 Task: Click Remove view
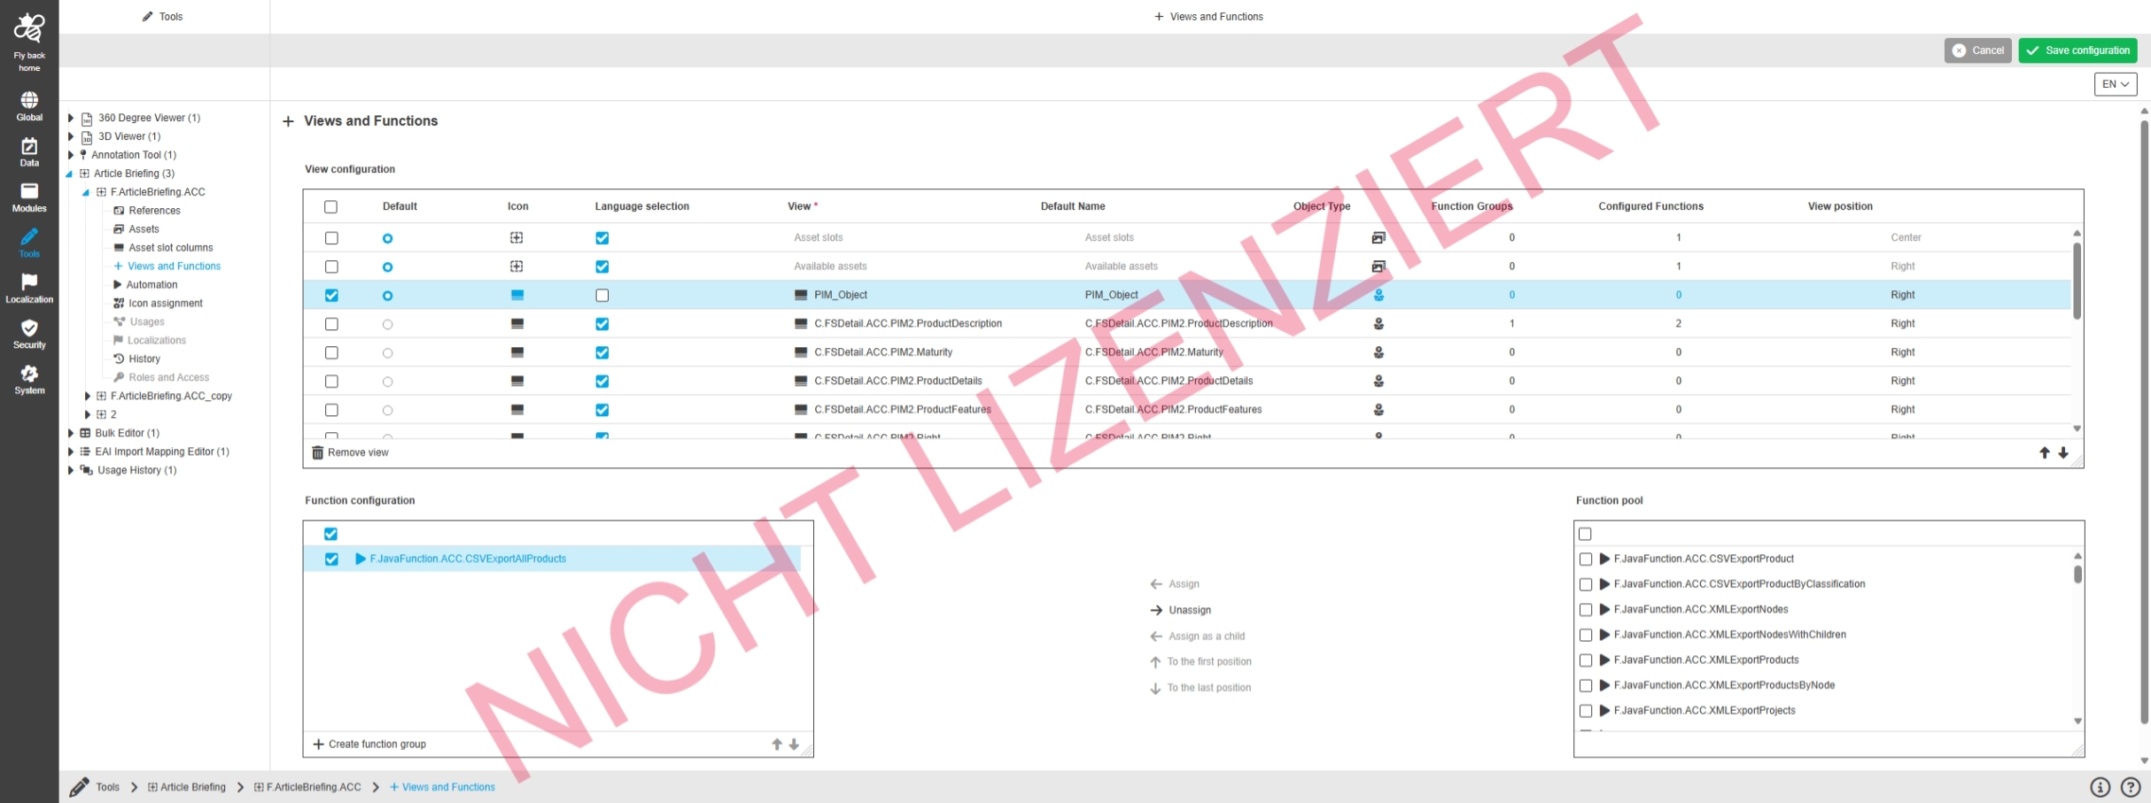point(350,453)
